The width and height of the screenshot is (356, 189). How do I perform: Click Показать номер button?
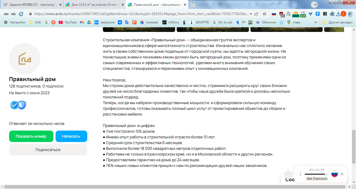click(x=31, y=136)
